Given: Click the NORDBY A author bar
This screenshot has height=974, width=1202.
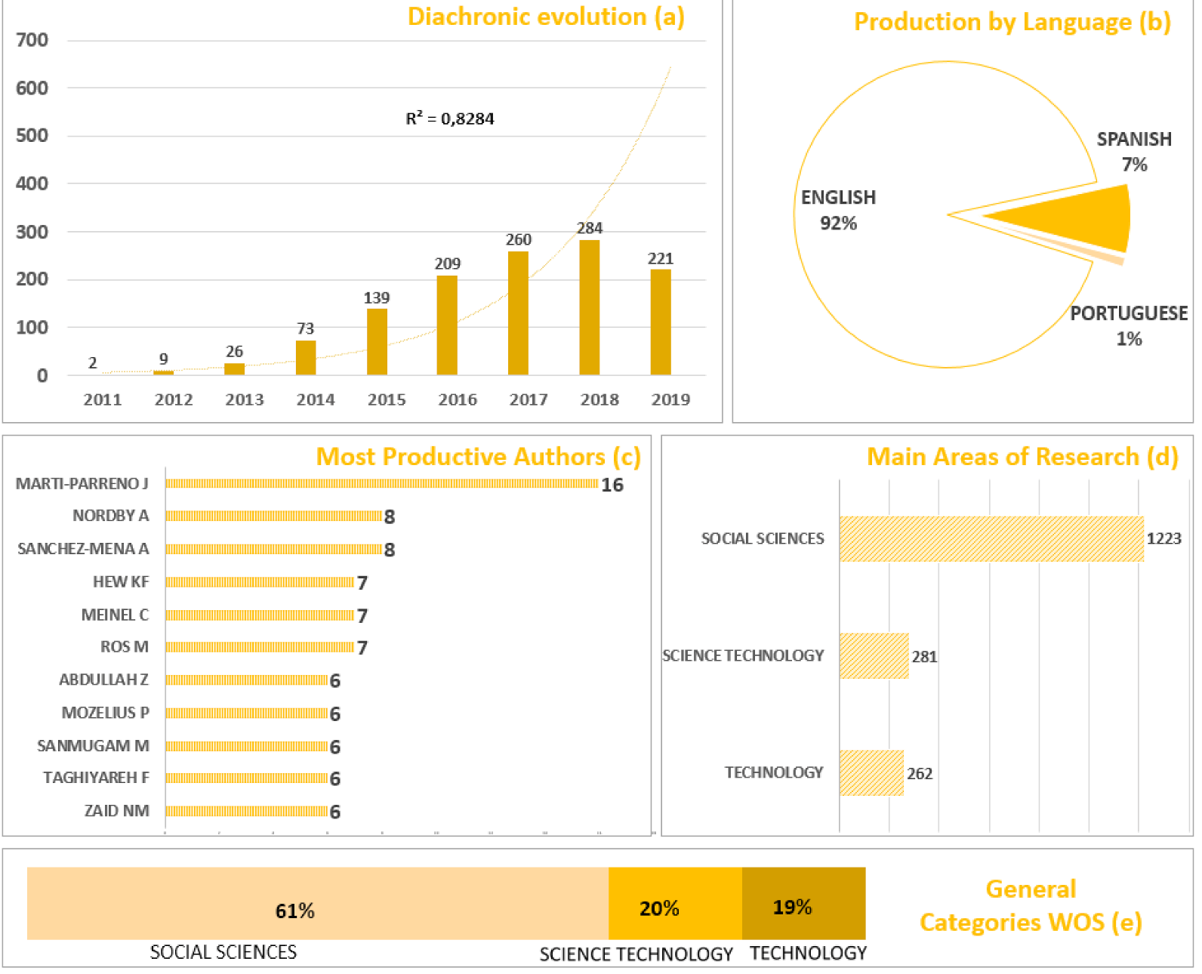Looking at the screenshot, I should tap(273, 516).
